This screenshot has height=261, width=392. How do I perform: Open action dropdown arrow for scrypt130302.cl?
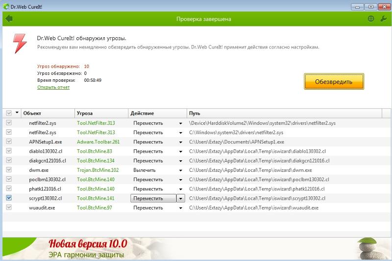coord(180,198)
